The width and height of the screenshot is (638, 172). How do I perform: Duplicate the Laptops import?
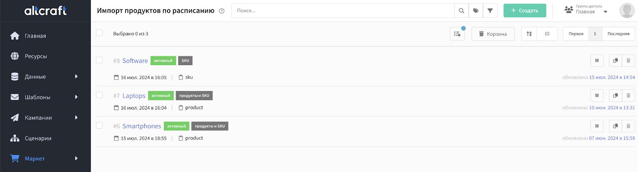(615, 95)
